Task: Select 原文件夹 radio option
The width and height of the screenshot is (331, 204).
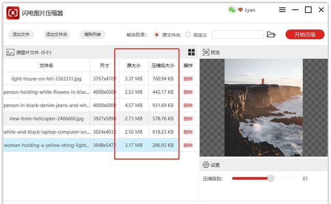Action: tap(157, 35)
